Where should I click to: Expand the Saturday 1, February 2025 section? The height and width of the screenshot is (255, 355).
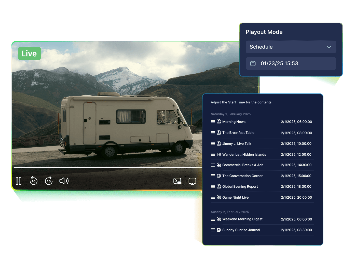click(x=230, y=114)
